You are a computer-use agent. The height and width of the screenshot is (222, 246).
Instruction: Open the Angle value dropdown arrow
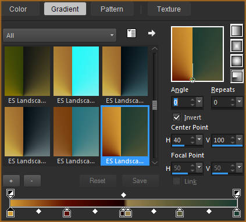[x=199, y=102]
